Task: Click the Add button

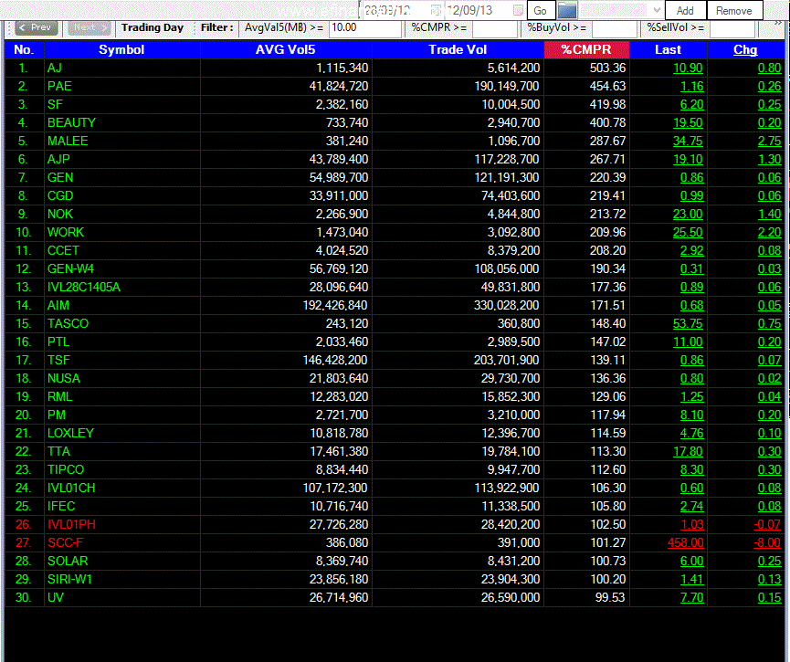Action: click(685, 11)
